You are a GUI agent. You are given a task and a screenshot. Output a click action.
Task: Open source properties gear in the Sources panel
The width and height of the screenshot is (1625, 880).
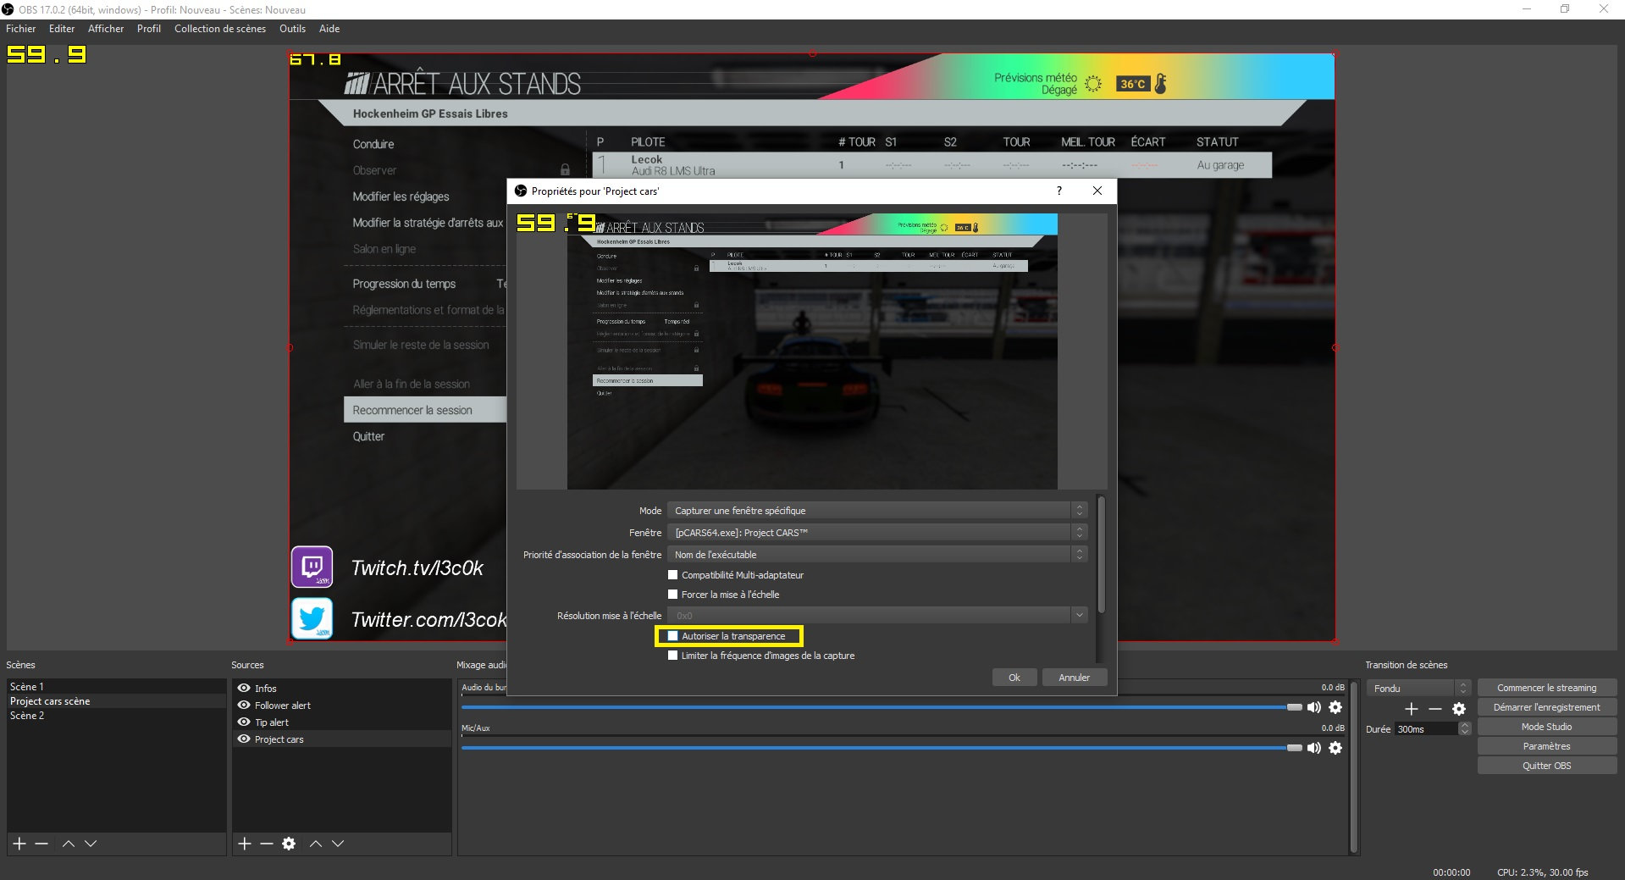click(289, 844)
